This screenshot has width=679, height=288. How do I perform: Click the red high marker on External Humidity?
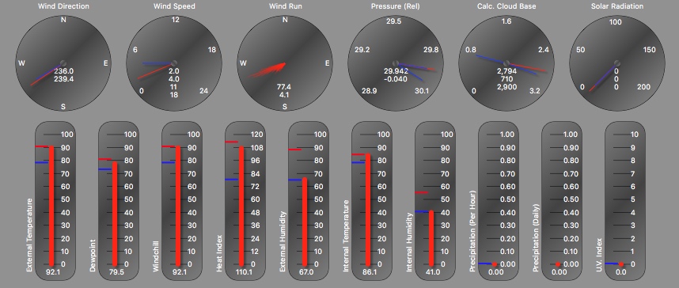point(295,150)
